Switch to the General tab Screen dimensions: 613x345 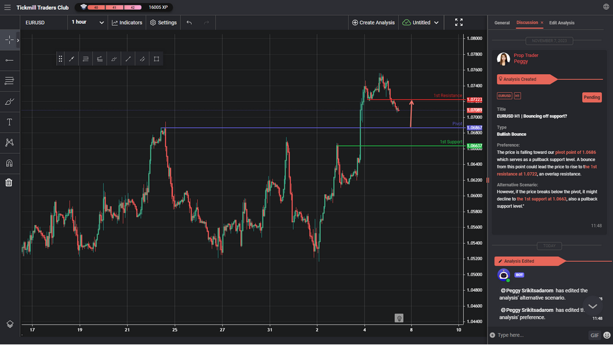pos(502,23)
